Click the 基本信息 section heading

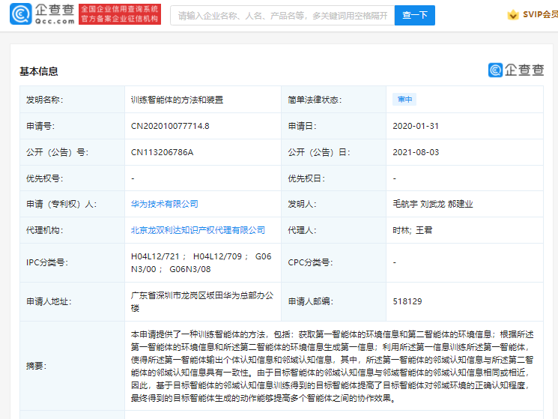pos(39,71)
